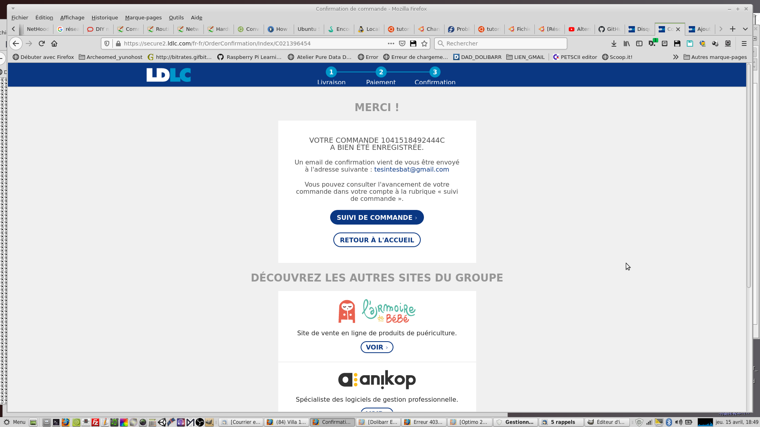Image resolution: width=760 pixels, height=427 pixels.
Task: Open the page actions three-dots menu
Action: point(391,43)
